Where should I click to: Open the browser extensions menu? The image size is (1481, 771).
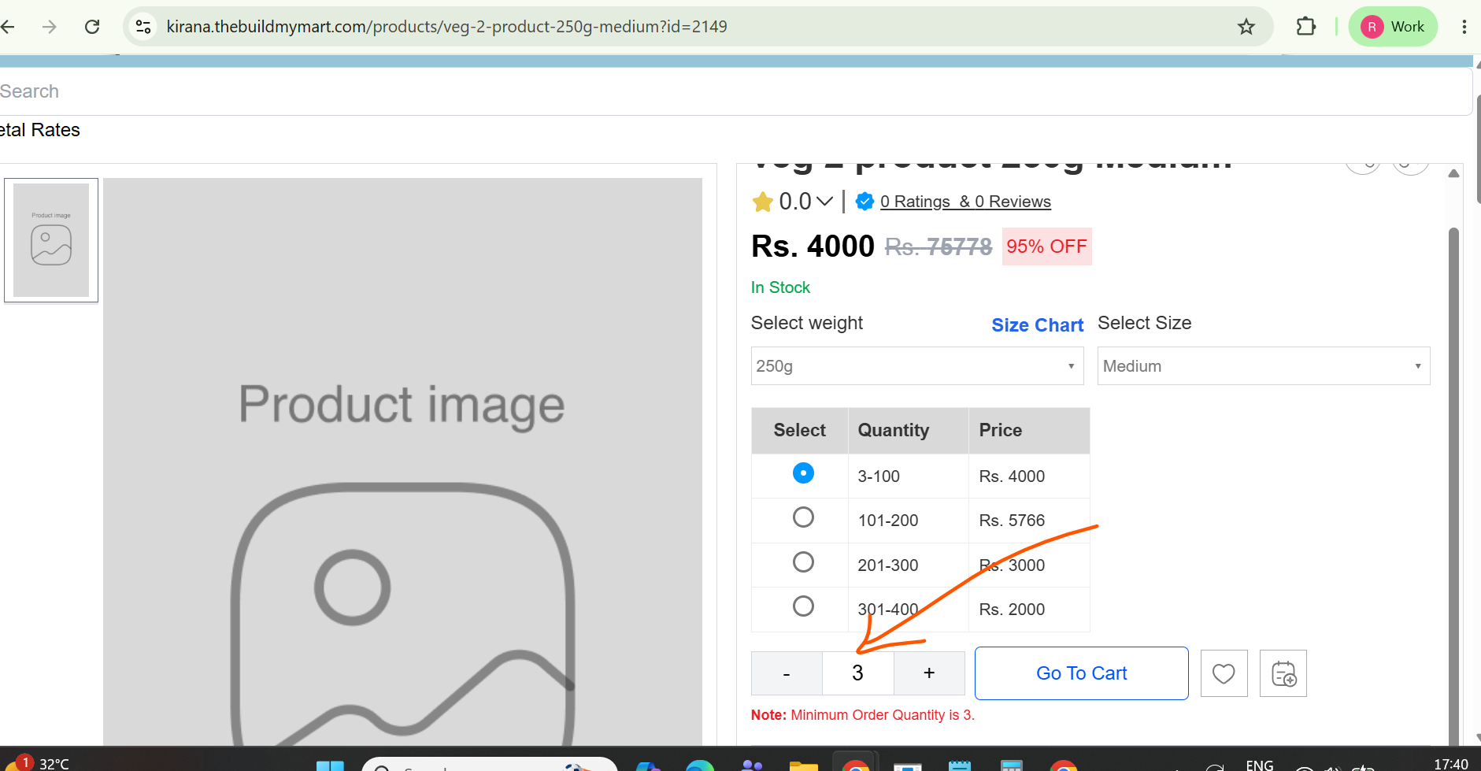(1306, 27)
